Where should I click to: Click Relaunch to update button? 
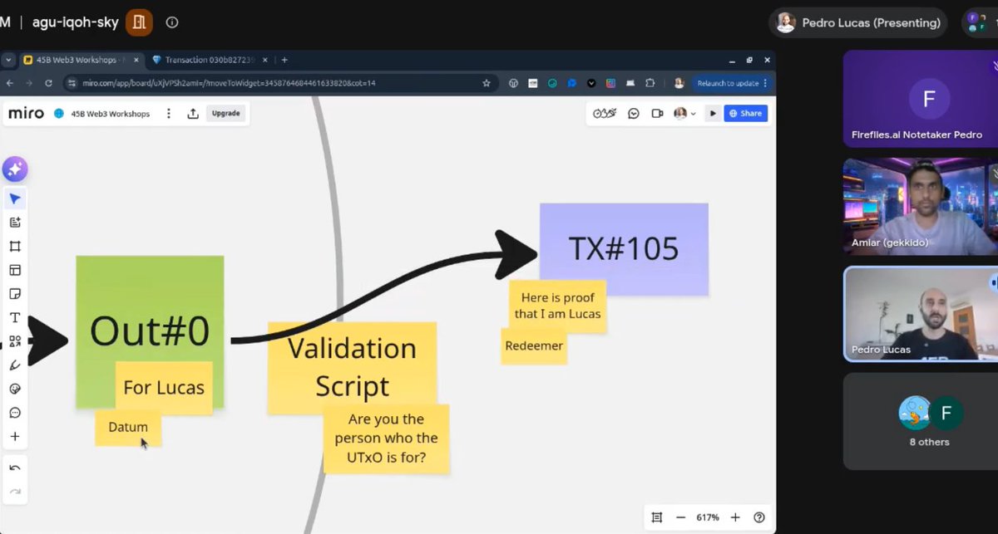732,83
